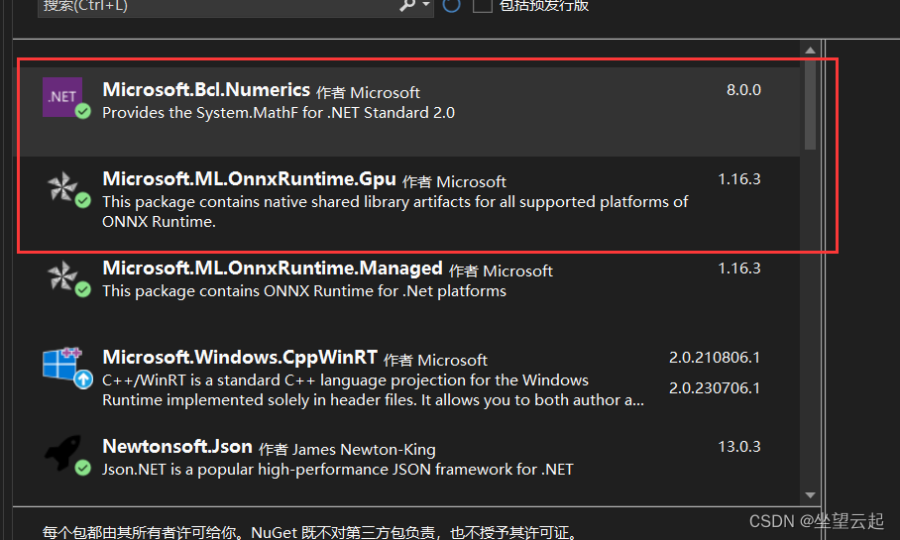The image size is (900, 540).
Task: Click version 13.0.3 of Newtonsoft.Json
Action: click(x=739, y=447)
